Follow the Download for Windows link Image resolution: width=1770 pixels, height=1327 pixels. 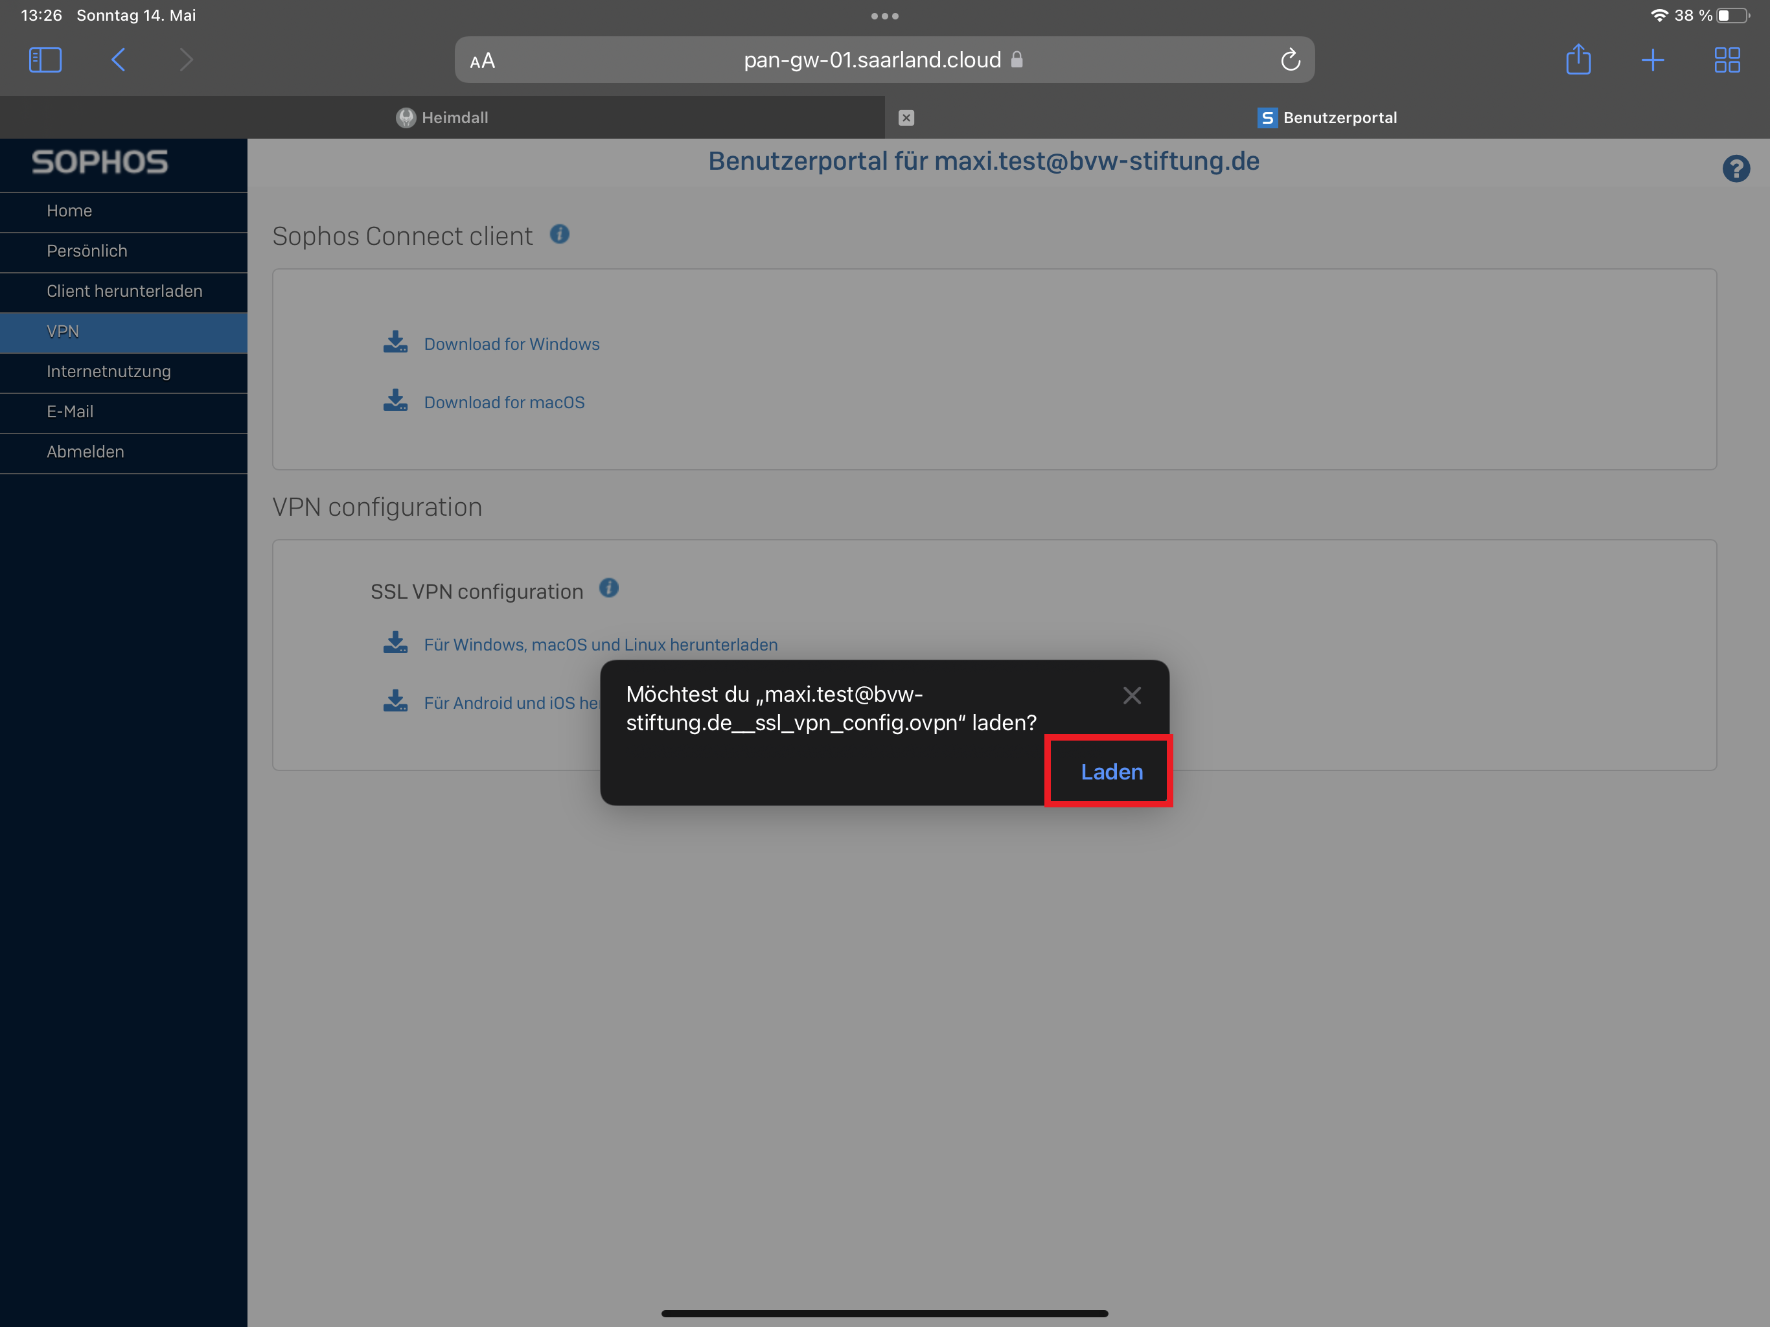coord(511,344)
